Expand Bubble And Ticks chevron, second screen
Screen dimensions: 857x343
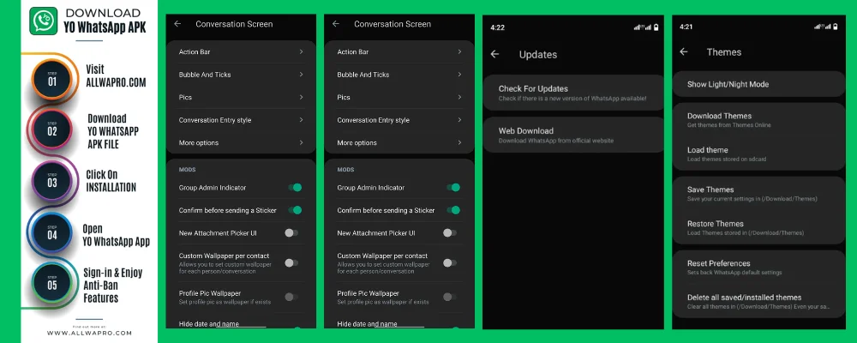pos(459,75)
